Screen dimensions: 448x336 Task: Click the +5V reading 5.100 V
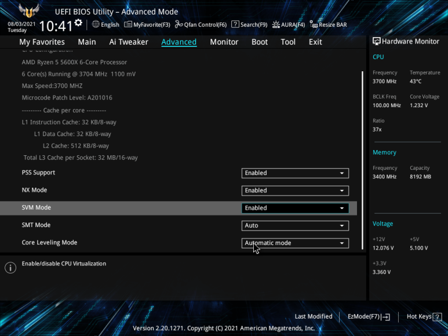point(418,248)
